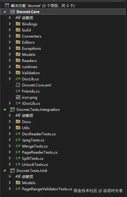
Task: Select the PageRangeValidatorTests.cs file name
Action: click(x=47, y=189)
